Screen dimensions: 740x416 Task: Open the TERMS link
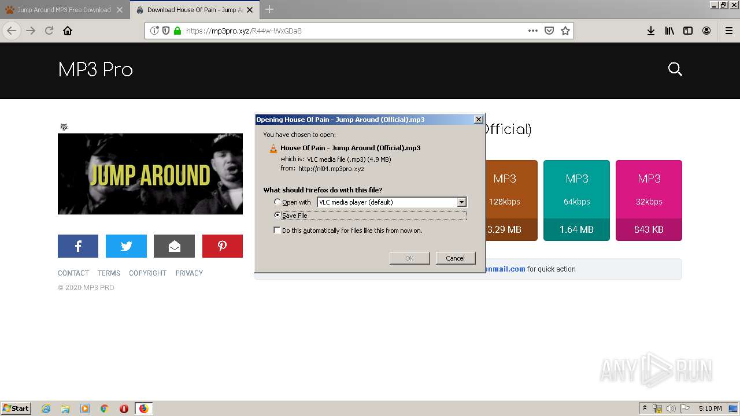(109, 273)
